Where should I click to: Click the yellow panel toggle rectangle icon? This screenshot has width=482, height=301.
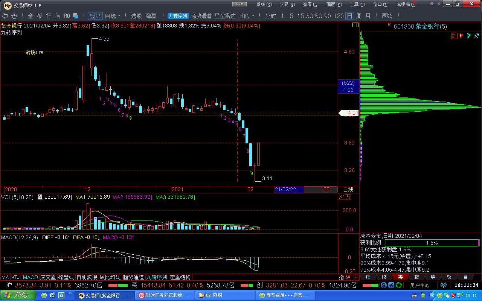355,25
